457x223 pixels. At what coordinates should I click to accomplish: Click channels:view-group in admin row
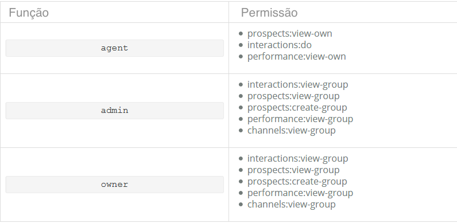tap(292, 131)
